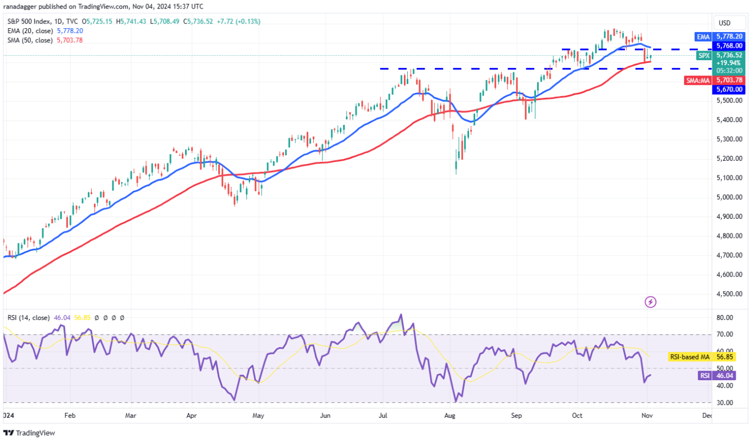This screenshot has width=752, height=441.
Task: Click the RSI legend value 56.85
Action: click(x=83, y=318)
